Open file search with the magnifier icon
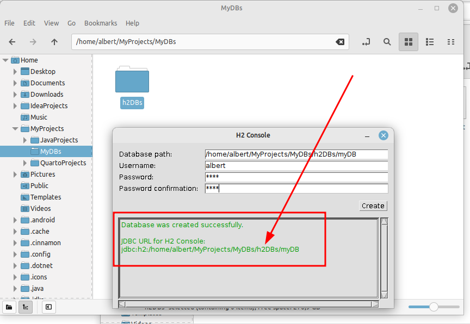This screenshot has width=470, height=324. click(x=387, y=42)
